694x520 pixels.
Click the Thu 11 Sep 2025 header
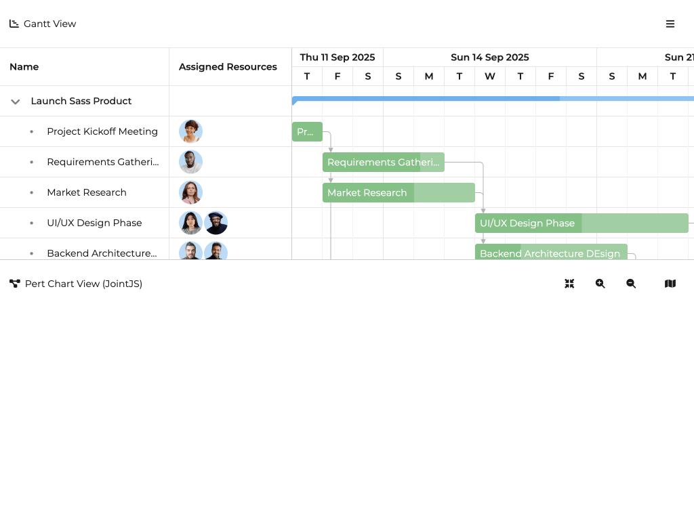pos(338,57)
